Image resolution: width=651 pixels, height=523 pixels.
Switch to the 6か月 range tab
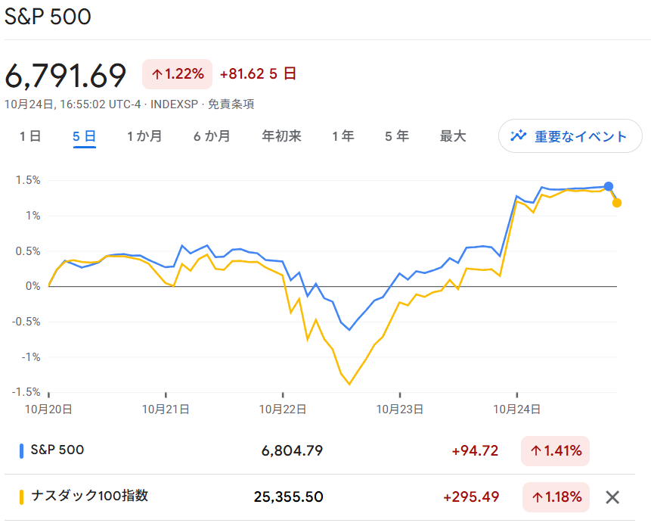(212, 136)
